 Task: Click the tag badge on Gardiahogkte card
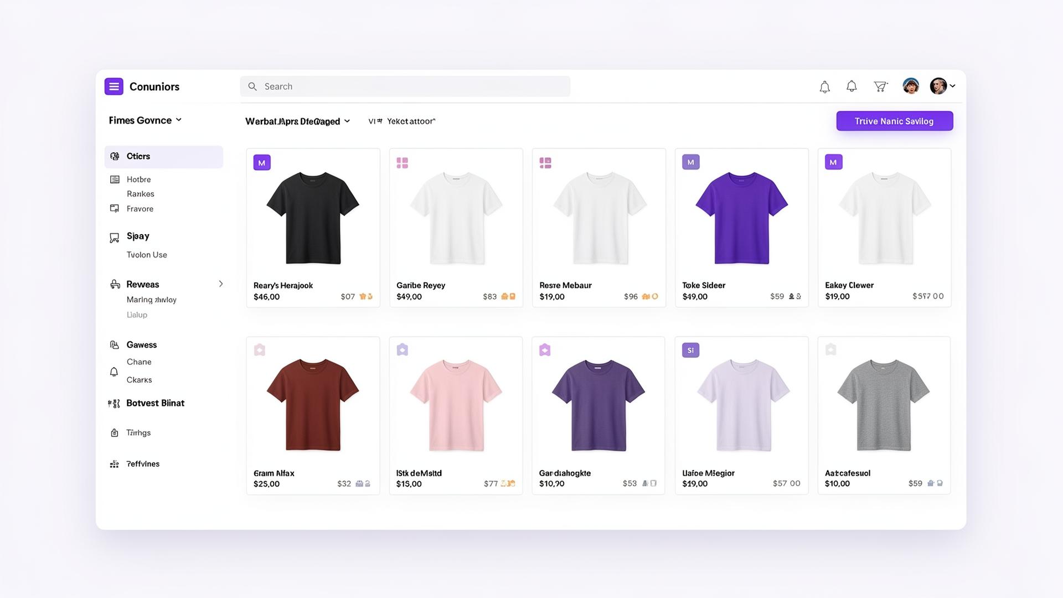(x=545, y=350)
